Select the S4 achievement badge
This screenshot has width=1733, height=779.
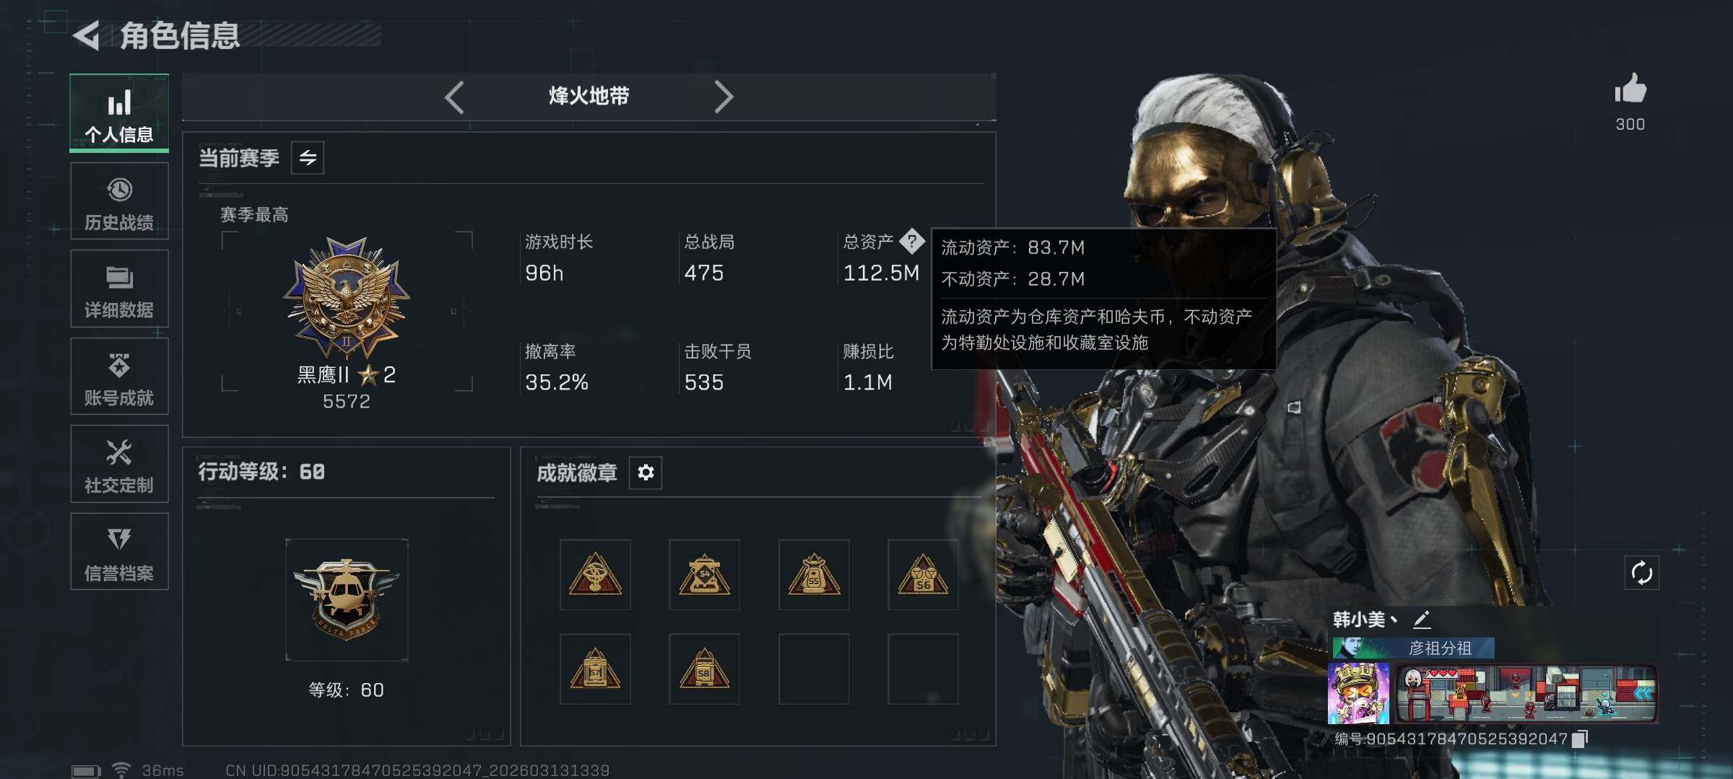click(704, 574)
